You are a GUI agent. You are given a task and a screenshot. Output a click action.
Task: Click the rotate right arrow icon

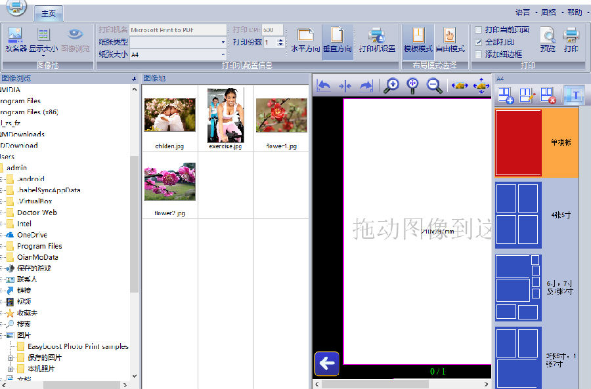366,85
